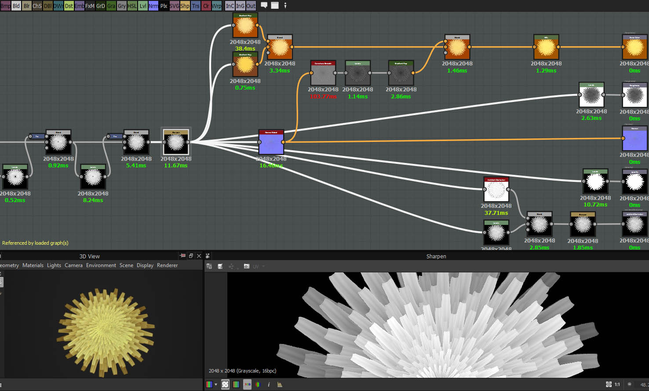Add a frame using the frame icon
This screenshot has height=391, width=649.
(x=275, y=5)
